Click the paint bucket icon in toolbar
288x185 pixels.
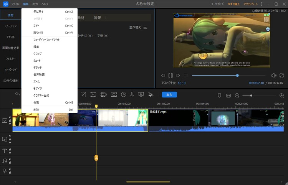(x=151, y=94)
